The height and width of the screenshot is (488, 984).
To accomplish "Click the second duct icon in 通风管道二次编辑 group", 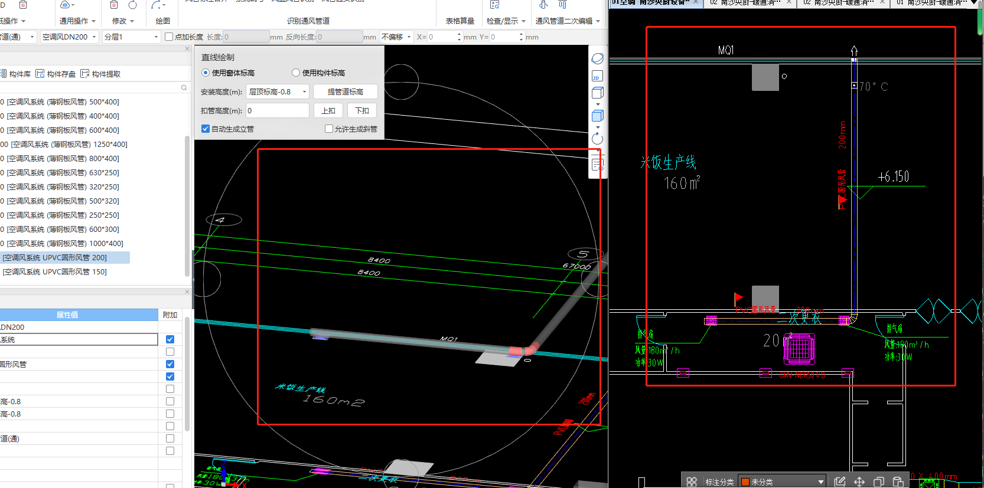I will point(562,5).
